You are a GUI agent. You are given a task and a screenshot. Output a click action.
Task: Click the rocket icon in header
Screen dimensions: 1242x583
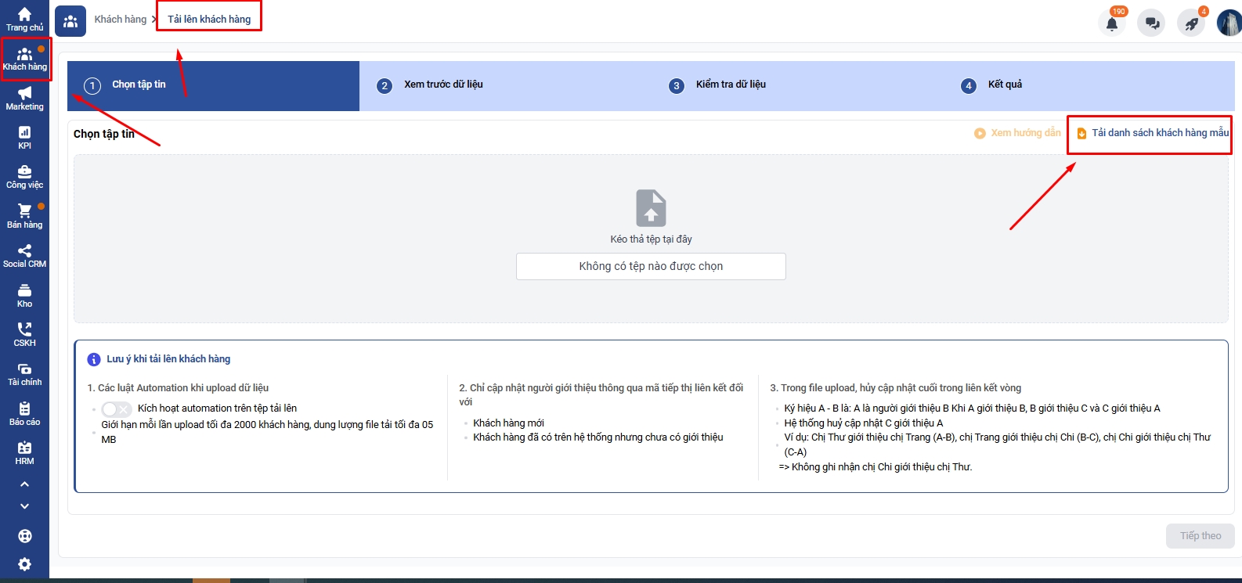tap(1191, 23)
